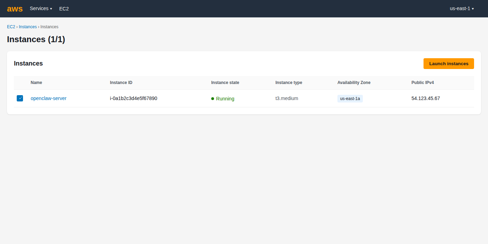
Task: Sort by the Instance state column header
Action: (x=225, y=83)
